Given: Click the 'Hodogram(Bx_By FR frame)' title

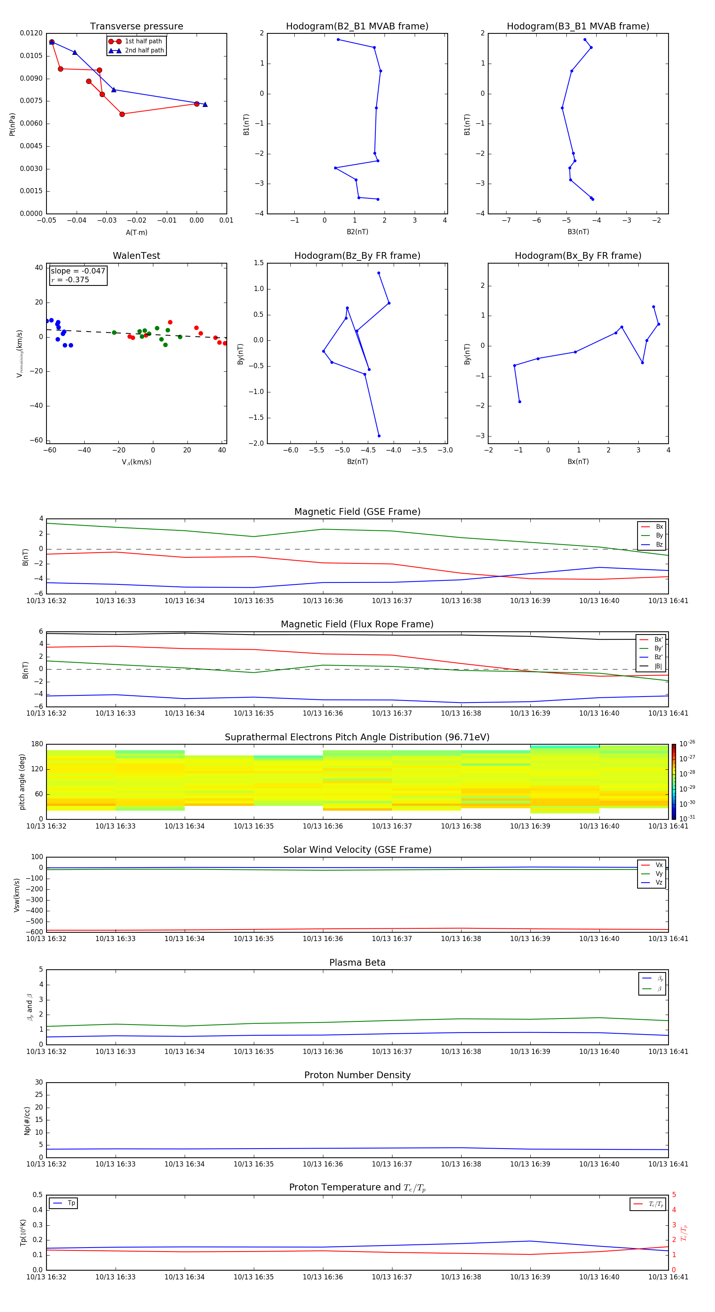Looking at the screenshot, I should (x=578, y=256).
